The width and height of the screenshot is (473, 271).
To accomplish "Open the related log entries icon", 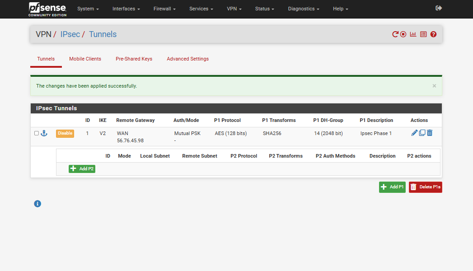I will coord(423,34).
